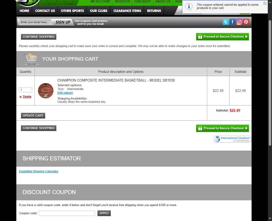Screen dimensions: 272x221
Task: Click the basketball product thumbnail
Action: point(46,91)
